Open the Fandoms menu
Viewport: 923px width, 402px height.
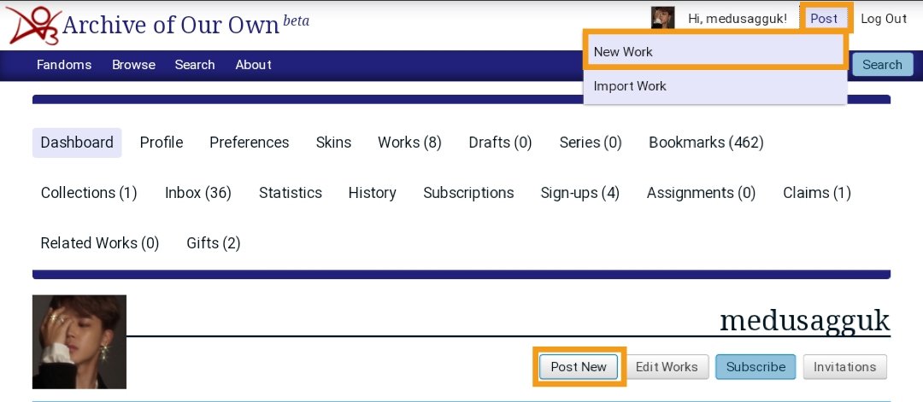(64, 65)
